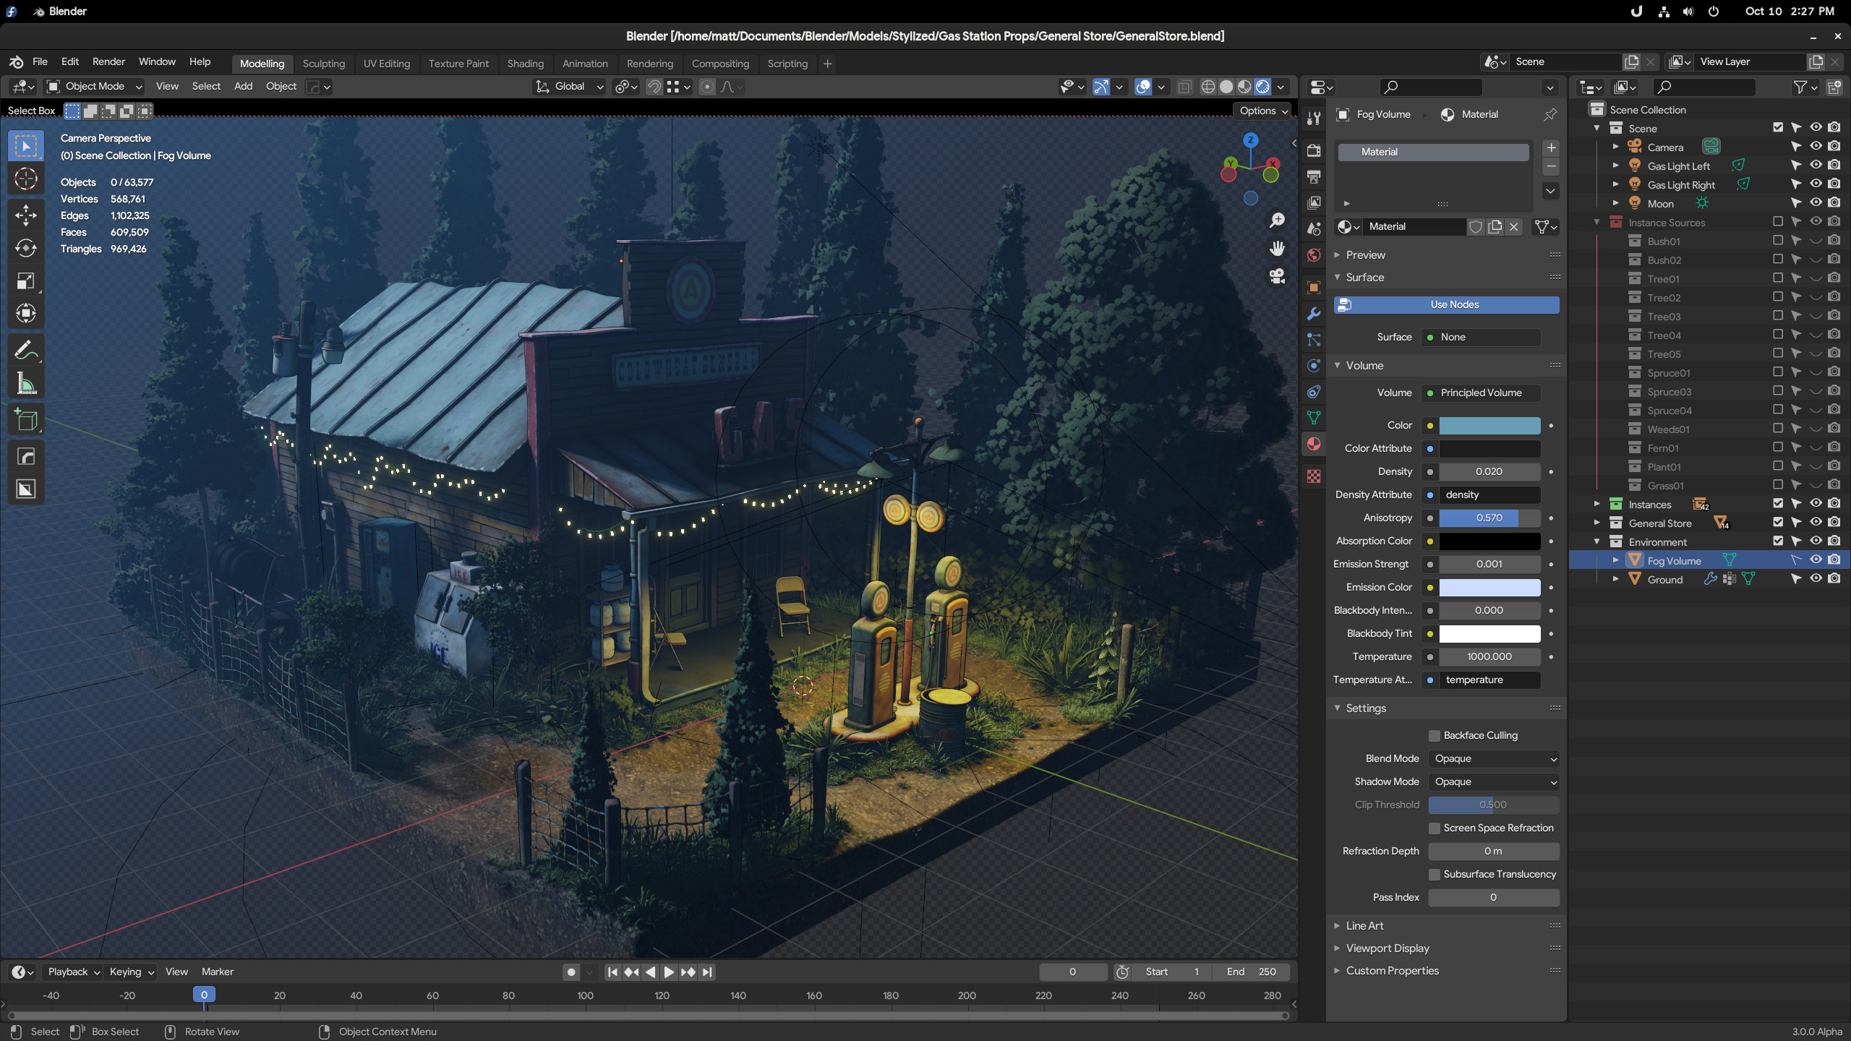1851x1041 pixels.
Task: Open the viewport Add menu
Action: point(243,87)
